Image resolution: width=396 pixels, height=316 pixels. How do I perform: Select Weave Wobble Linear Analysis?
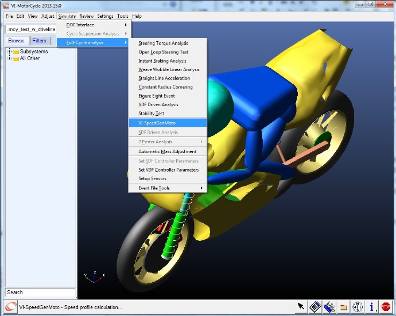pos(168,69)
